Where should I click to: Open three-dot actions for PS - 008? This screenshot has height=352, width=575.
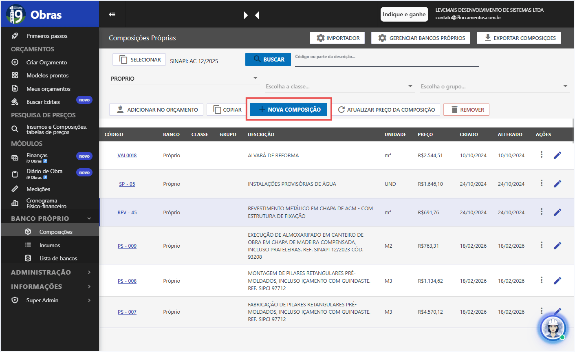pyautogui.click(x=542, y=280)
